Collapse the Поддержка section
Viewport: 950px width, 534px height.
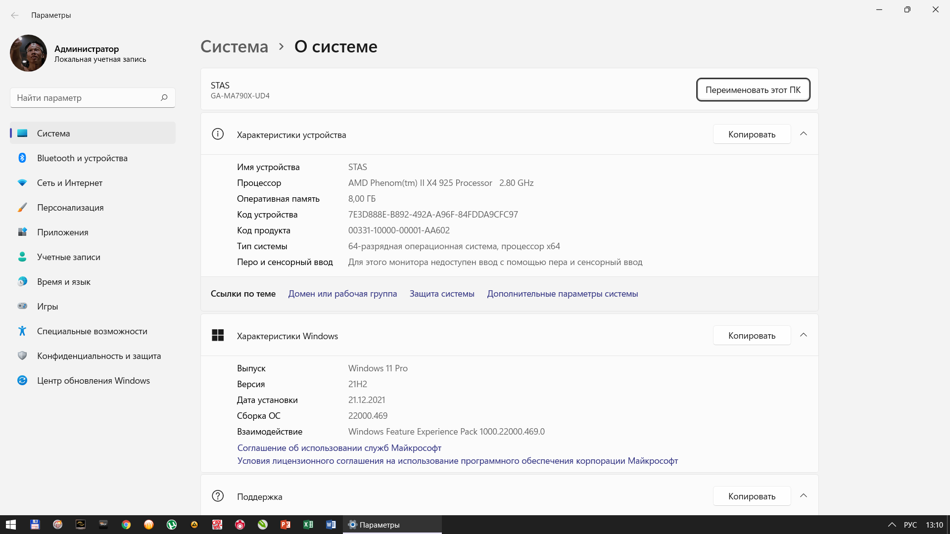click(804, 496)
